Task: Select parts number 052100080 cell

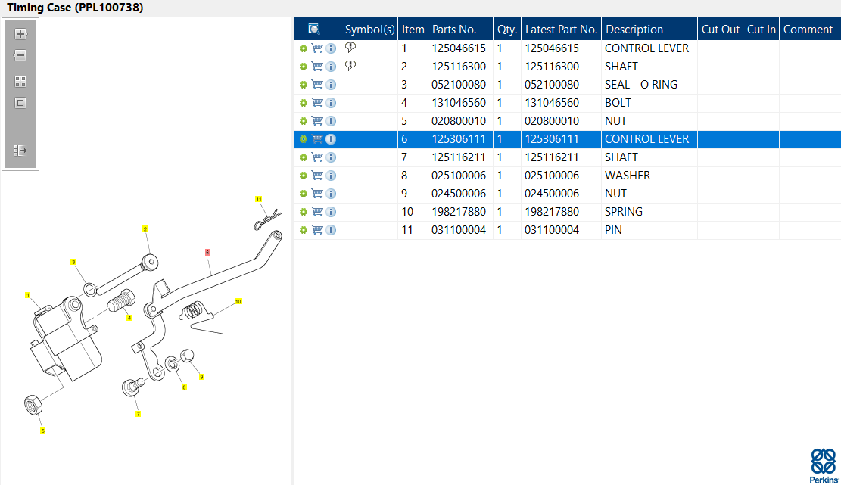Action: click(460, 85)
